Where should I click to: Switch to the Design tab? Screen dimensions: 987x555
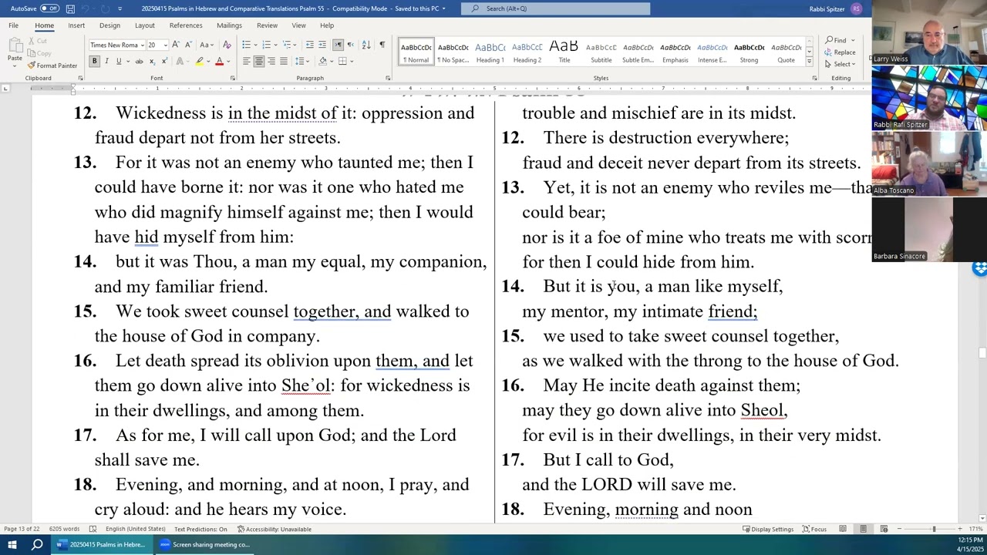[109, 25]
